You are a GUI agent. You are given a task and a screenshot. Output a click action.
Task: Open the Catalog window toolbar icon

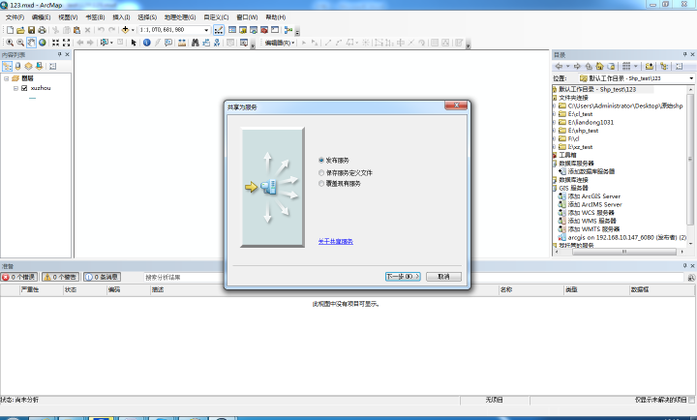(243, 30)
